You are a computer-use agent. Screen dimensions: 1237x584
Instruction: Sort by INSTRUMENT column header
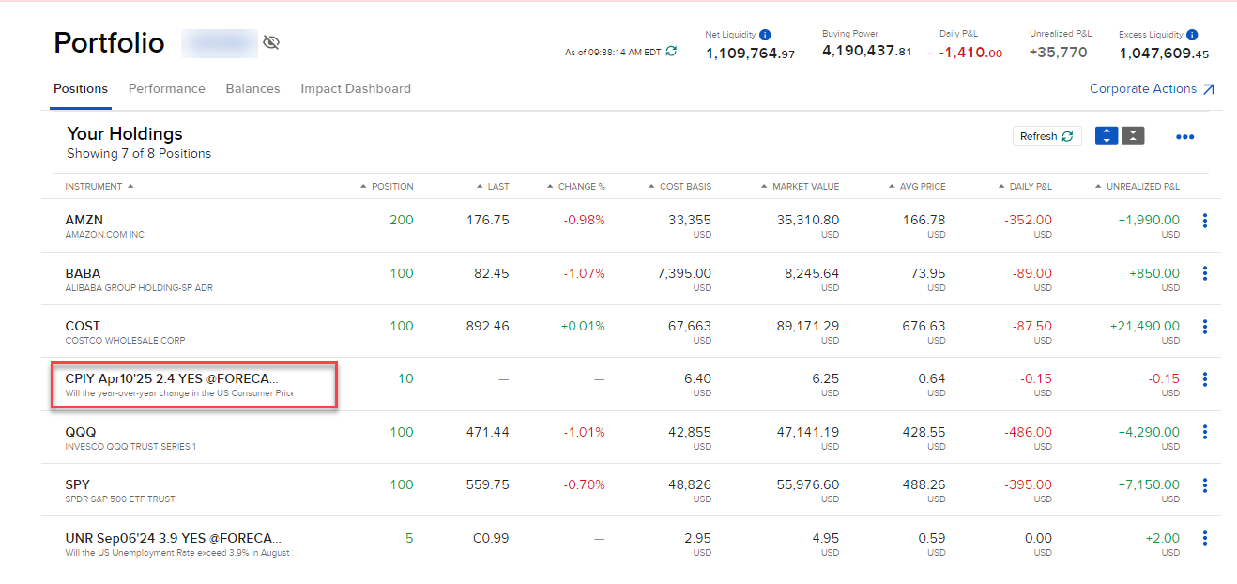tap(99, 187)
